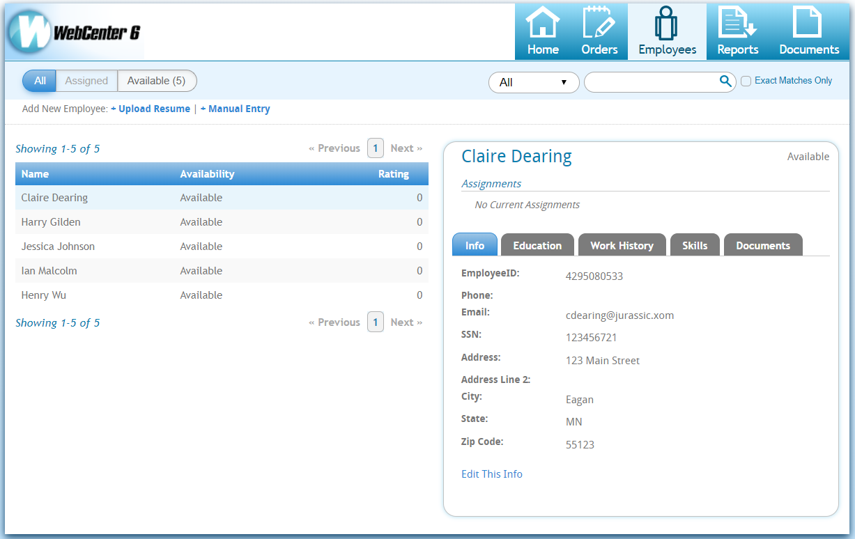Click bottom Next pagination link
This screenshot has width=855, height=539.
coord(406,322)
